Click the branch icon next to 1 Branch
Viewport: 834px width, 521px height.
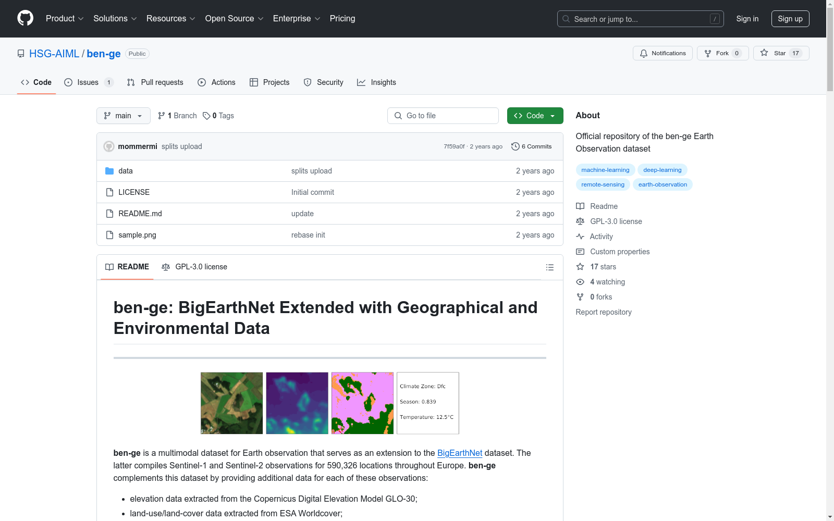tap(162, 116)
